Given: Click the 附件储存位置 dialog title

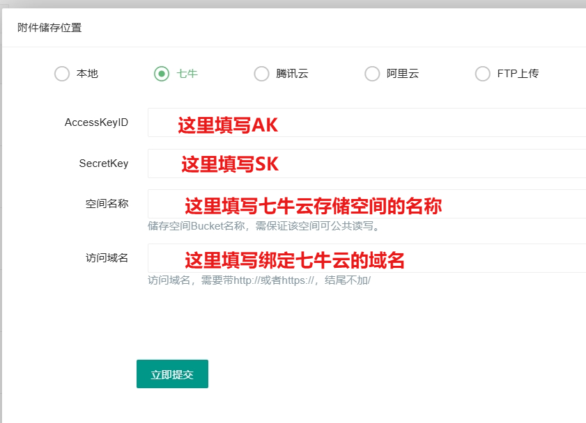Looking at the screenshot, I should point(49,28).
